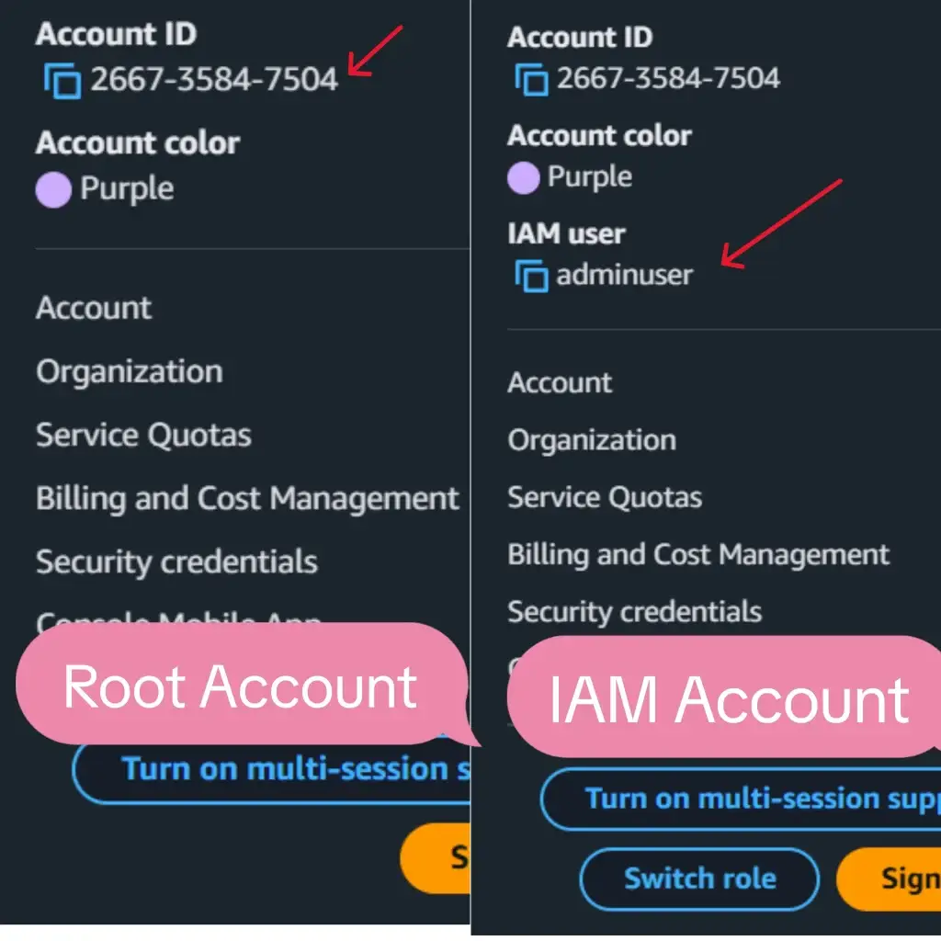Open Service Quotas in the Root Account menu

pos(142,434)
